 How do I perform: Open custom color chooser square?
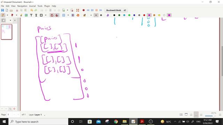point(169,15)
